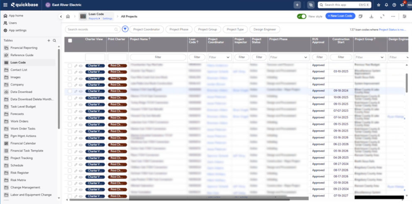Open the help question mark icon
Image resolution: width=412 pixels, height=204 pixels.
[x=394, y=5]
